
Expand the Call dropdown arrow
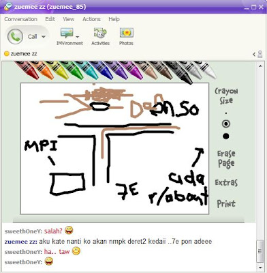pyautogui.click(x=44, y=37)
